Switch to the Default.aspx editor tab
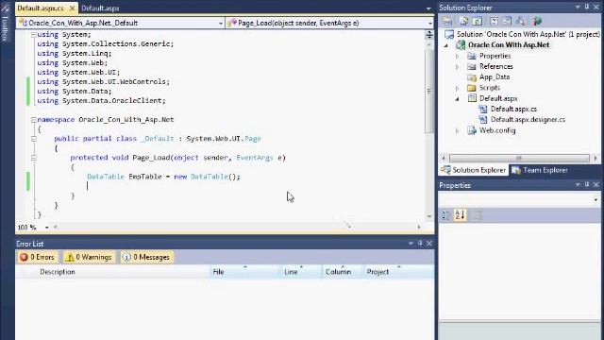 coord(100,8)
